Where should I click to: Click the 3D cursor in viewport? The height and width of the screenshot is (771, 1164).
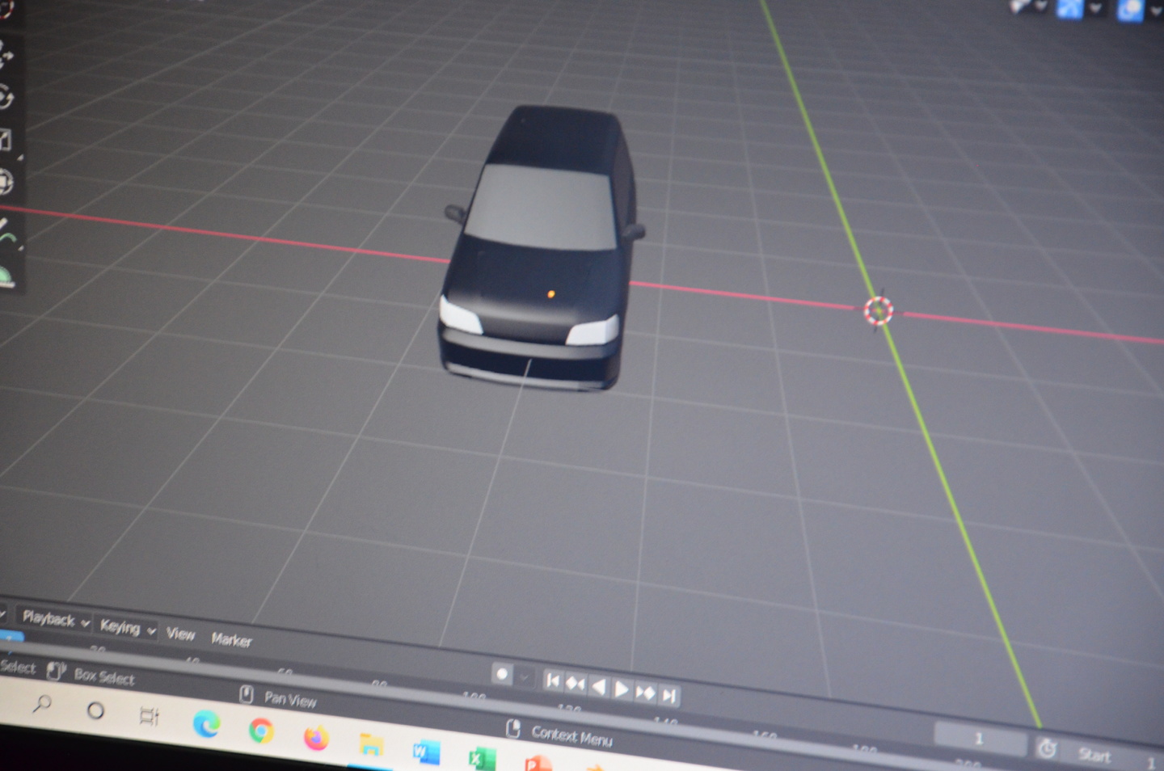click(878, 311)
